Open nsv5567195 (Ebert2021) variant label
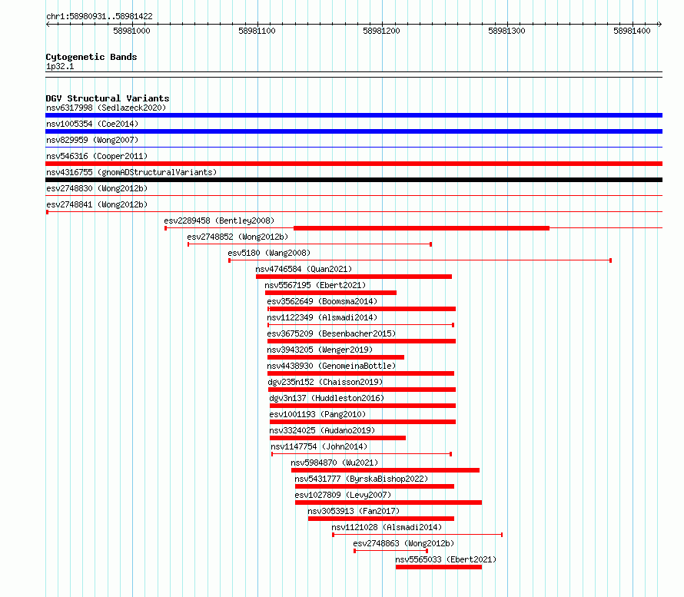The height and width of the screenshot is (597, 684). click(x=315, y=285)
